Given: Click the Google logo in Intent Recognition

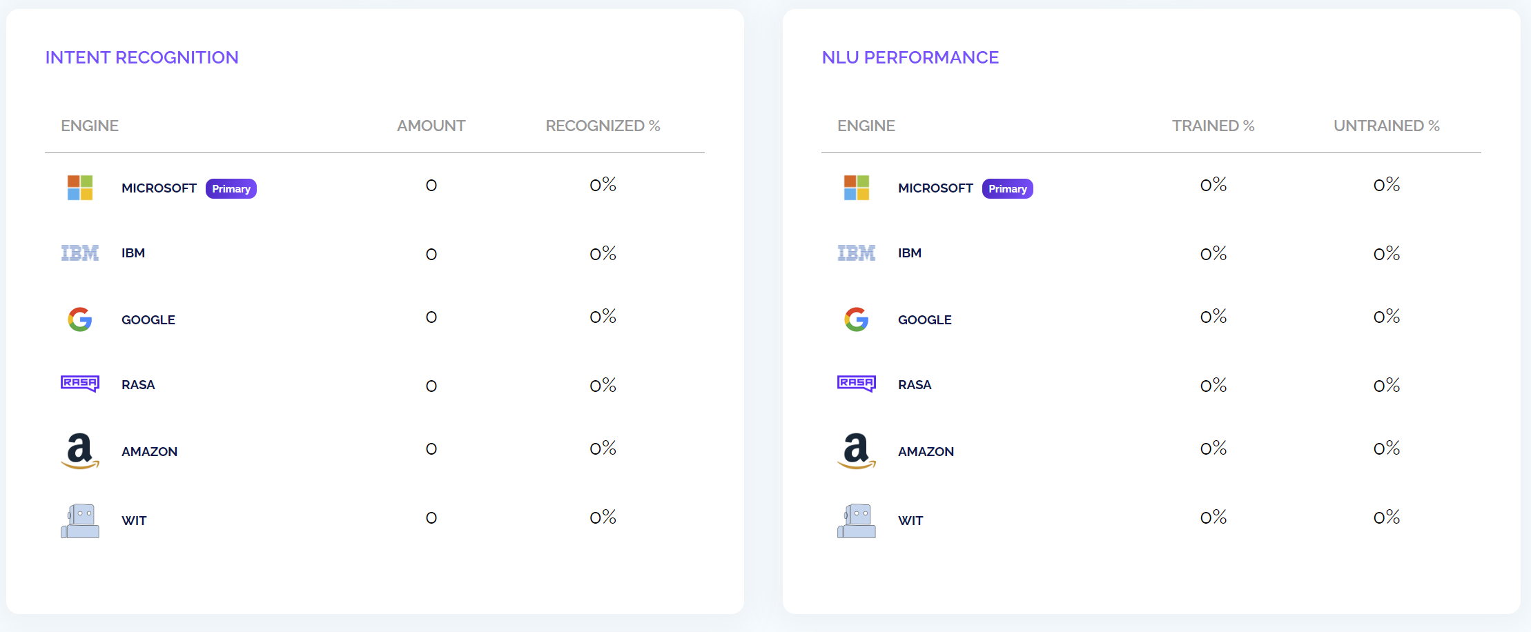Looking at the screenshot, I should [x=80, y=319].
